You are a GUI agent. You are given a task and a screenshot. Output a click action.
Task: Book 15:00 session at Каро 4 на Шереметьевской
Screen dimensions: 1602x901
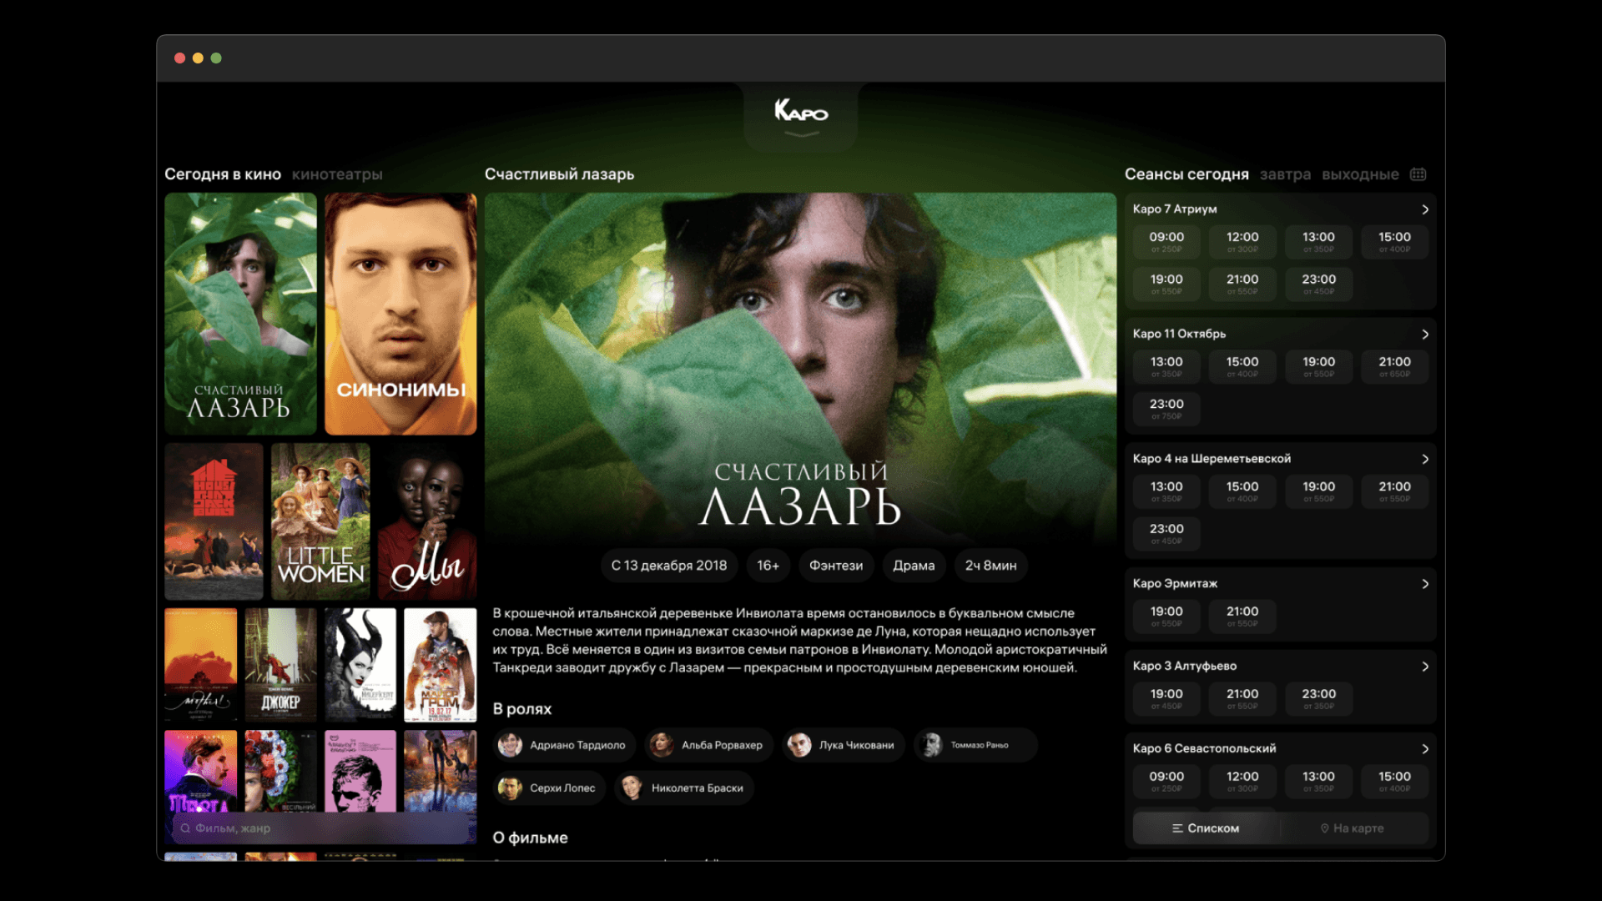tap(1242, 491)
